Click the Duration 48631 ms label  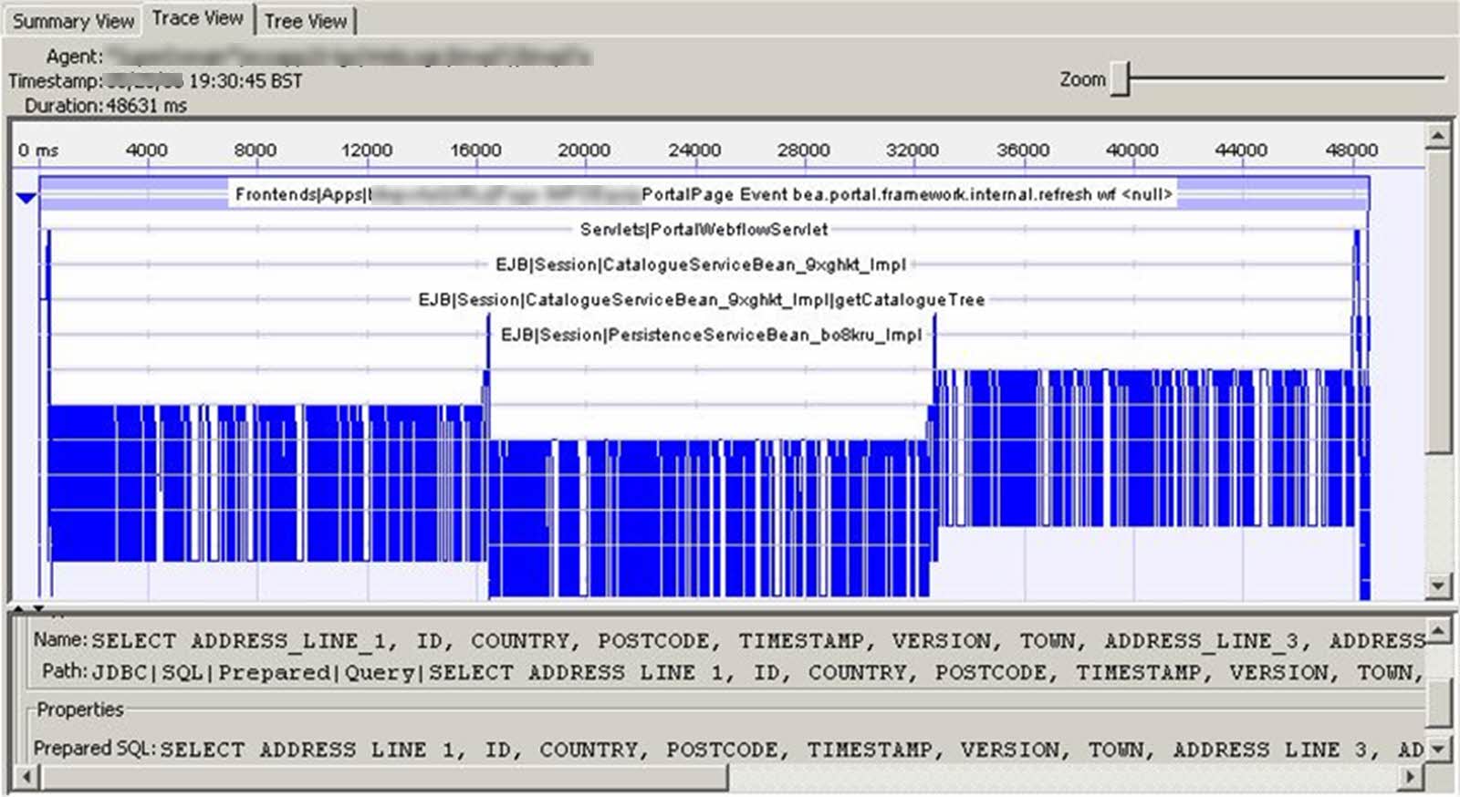(105, 106)
